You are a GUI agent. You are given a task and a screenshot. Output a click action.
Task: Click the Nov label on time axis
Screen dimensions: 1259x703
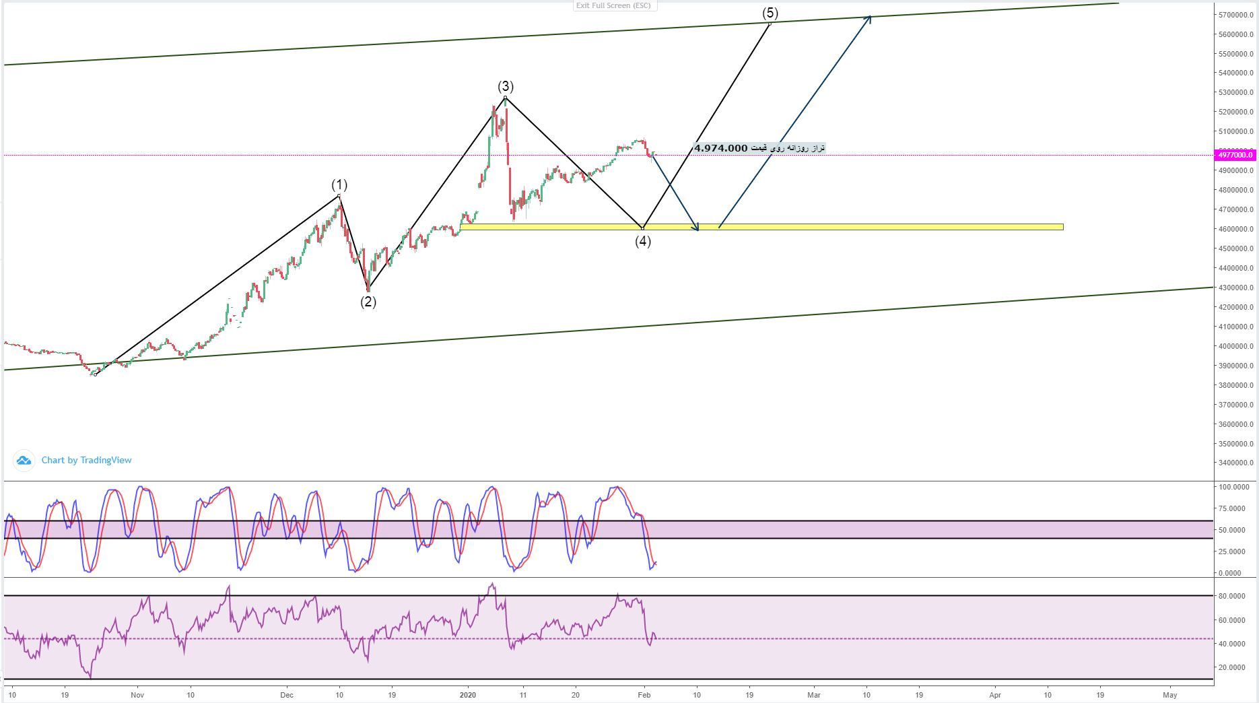(137, 695)
